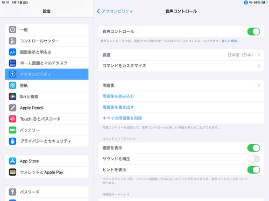This screenshot has height=201, width=269.
Task: Tap Touch IDとパスコード row label
Action: (40, 119)
